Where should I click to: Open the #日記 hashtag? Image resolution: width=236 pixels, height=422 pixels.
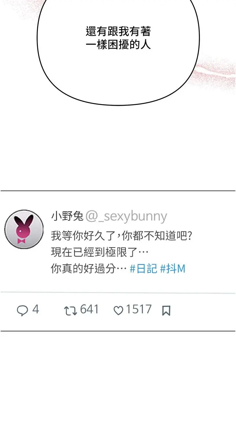tap(144, 269)
